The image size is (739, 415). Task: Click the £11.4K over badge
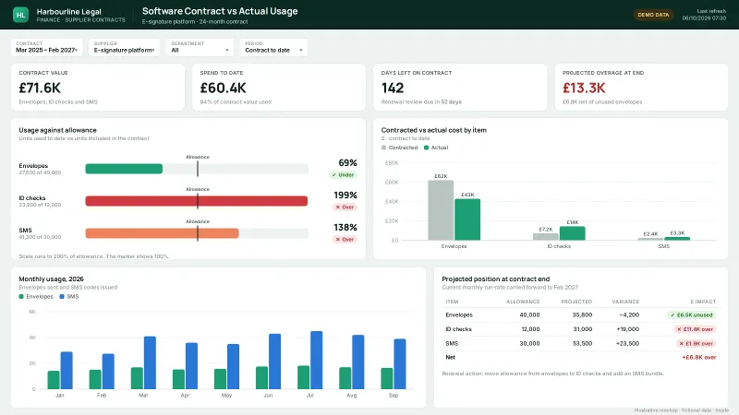tap(696, 329)
